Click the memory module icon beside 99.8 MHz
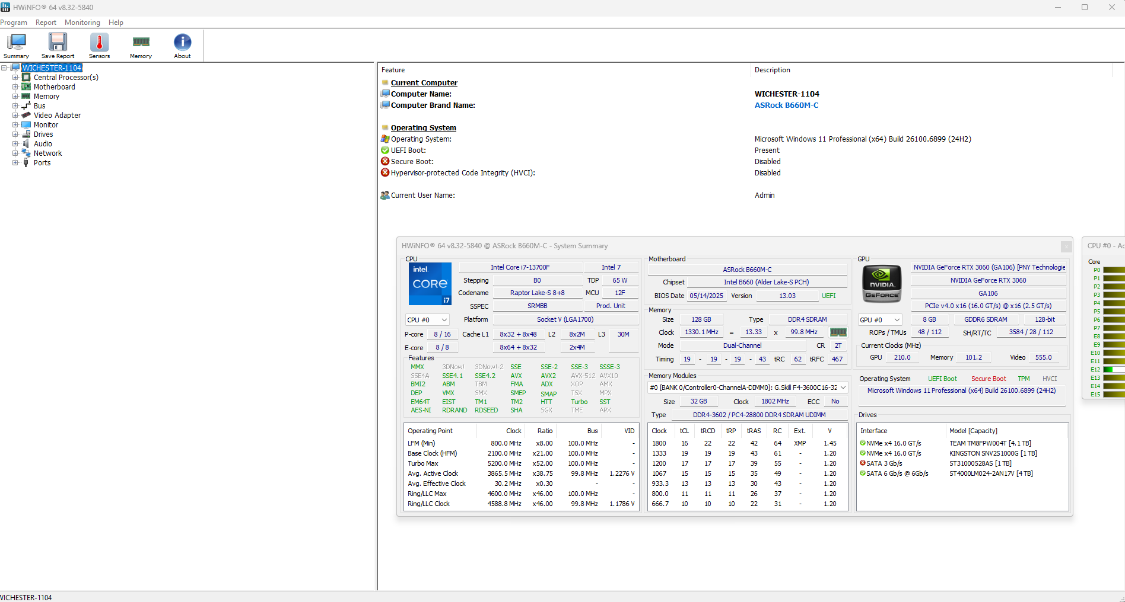 [838, 332]
